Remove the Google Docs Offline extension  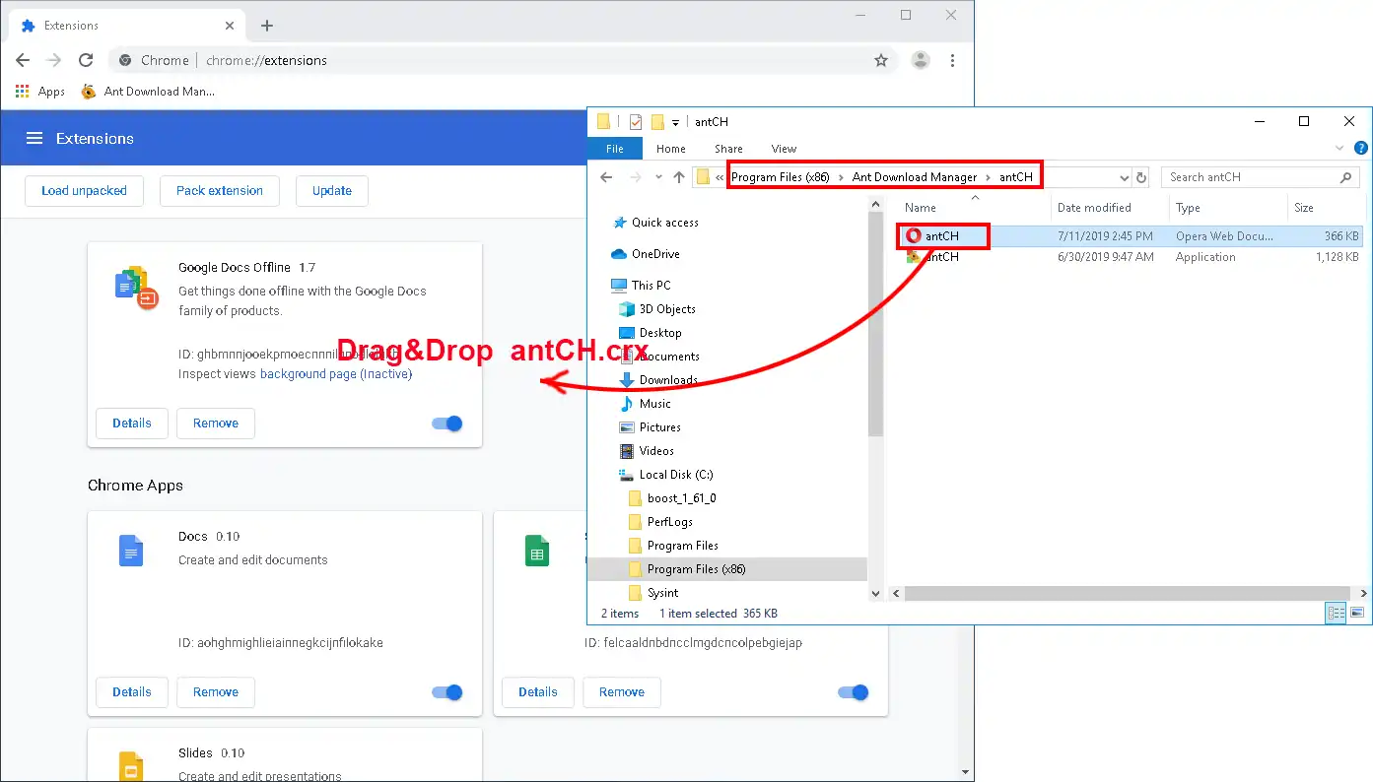(x=216, y=424)
